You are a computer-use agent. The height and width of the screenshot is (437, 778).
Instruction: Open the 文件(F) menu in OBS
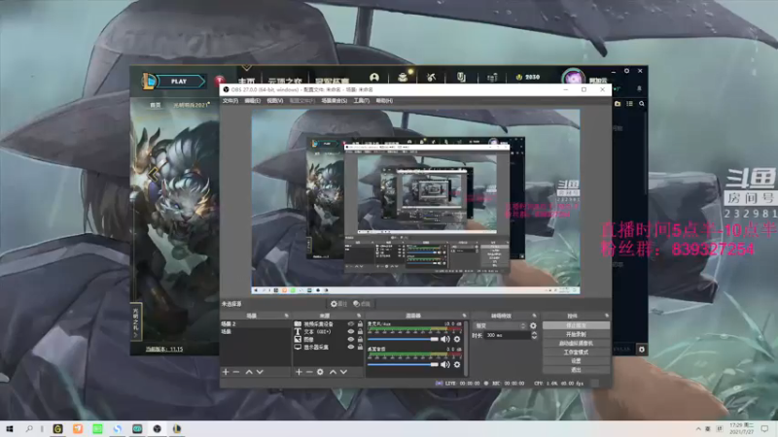[230, 101]
